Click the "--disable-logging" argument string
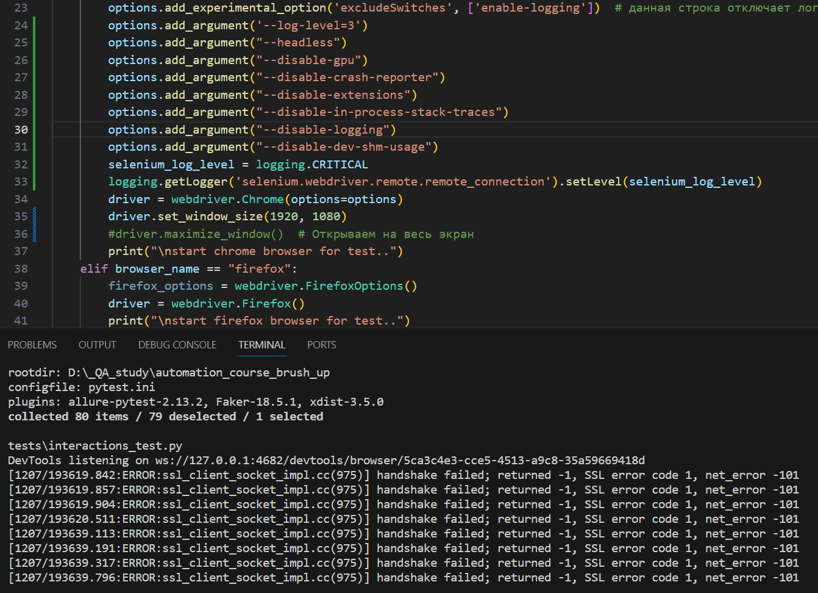The width and height of the screenshot is (818, 593). (x=323, y=130)
